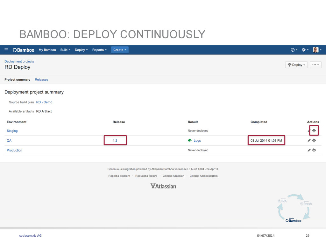Click the 'Environment' column header
This screenshot has height=245, width=326.
click(17, 122)
